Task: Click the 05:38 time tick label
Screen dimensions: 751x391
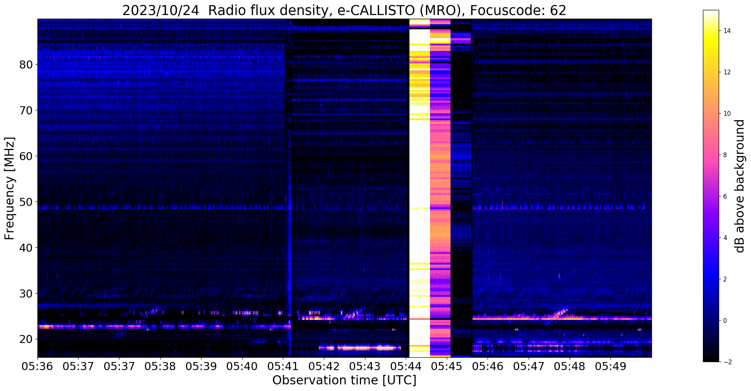Action: (x=160, y=366)
